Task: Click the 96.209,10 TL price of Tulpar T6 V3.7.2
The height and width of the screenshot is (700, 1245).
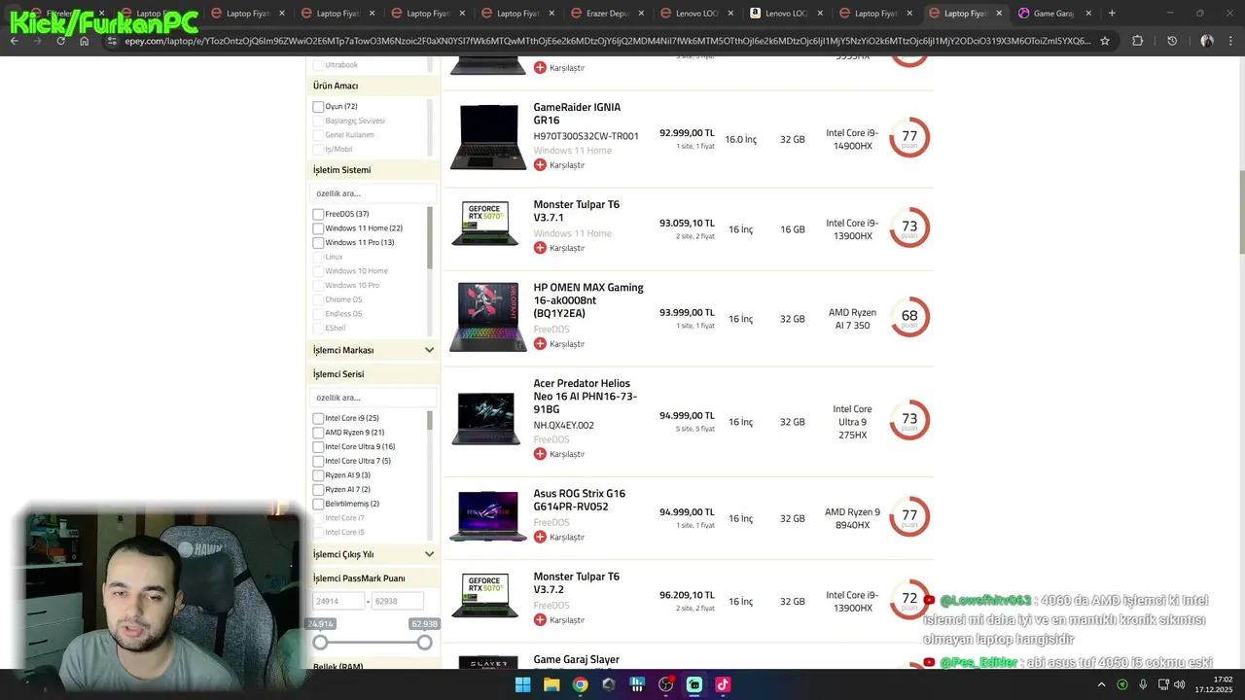Action: [x=687, y=595]
